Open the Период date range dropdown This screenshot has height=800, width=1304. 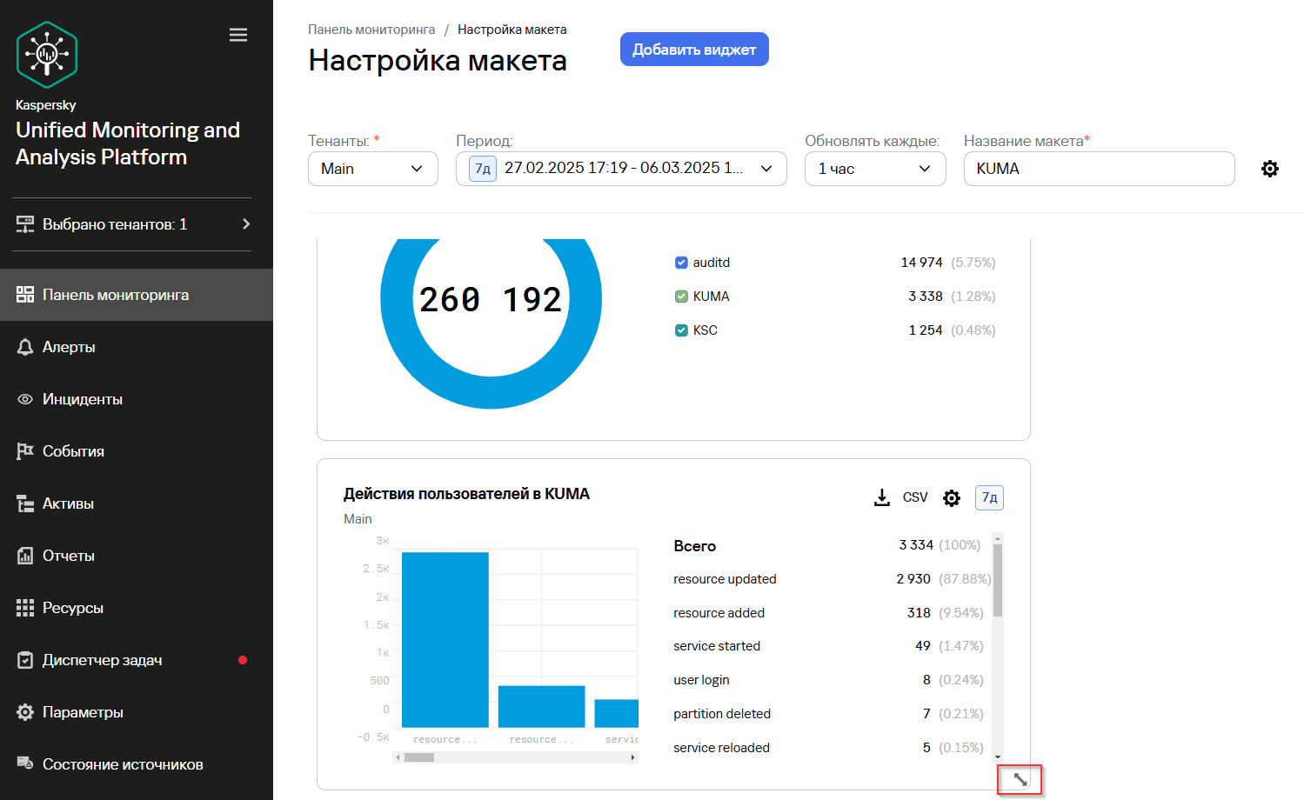(x=621, y=169)
